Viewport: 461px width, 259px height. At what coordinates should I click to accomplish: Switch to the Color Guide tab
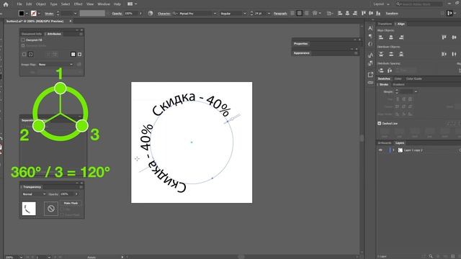point(414,78)
